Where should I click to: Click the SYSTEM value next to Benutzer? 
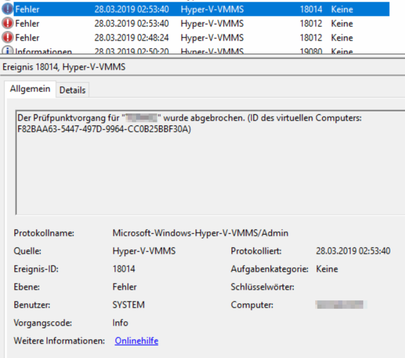click(128, 305)
